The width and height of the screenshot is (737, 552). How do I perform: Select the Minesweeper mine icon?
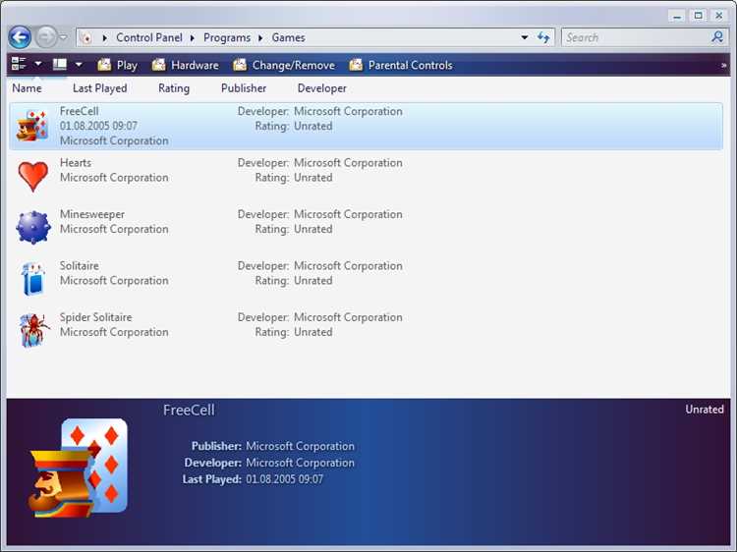coord(32,228)
